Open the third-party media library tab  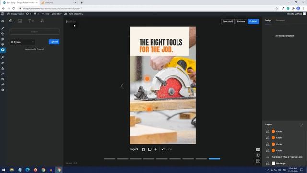point(20,21)
